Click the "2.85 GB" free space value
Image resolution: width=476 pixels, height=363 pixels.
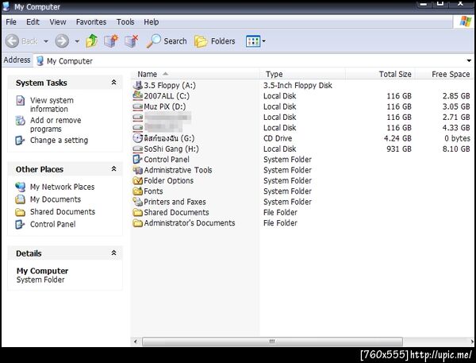click(x=456, y=96)
